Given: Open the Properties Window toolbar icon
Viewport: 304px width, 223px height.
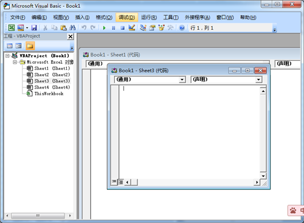Looking at the screenshot, I should 152,27.
